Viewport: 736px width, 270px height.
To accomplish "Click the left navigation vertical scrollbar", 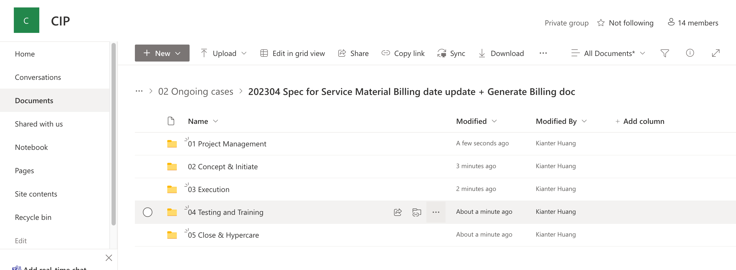I will click(113, 134).
